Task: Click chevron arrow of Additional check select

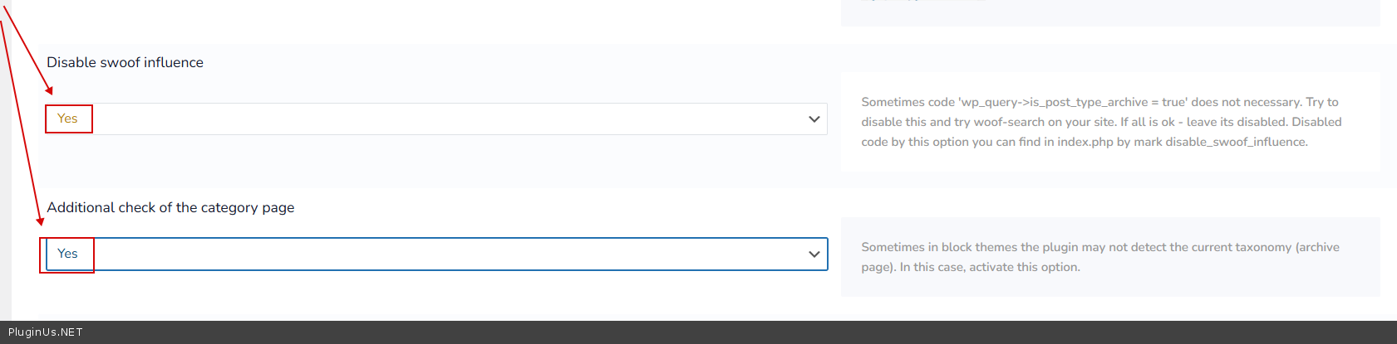Action: click(814, 254)
